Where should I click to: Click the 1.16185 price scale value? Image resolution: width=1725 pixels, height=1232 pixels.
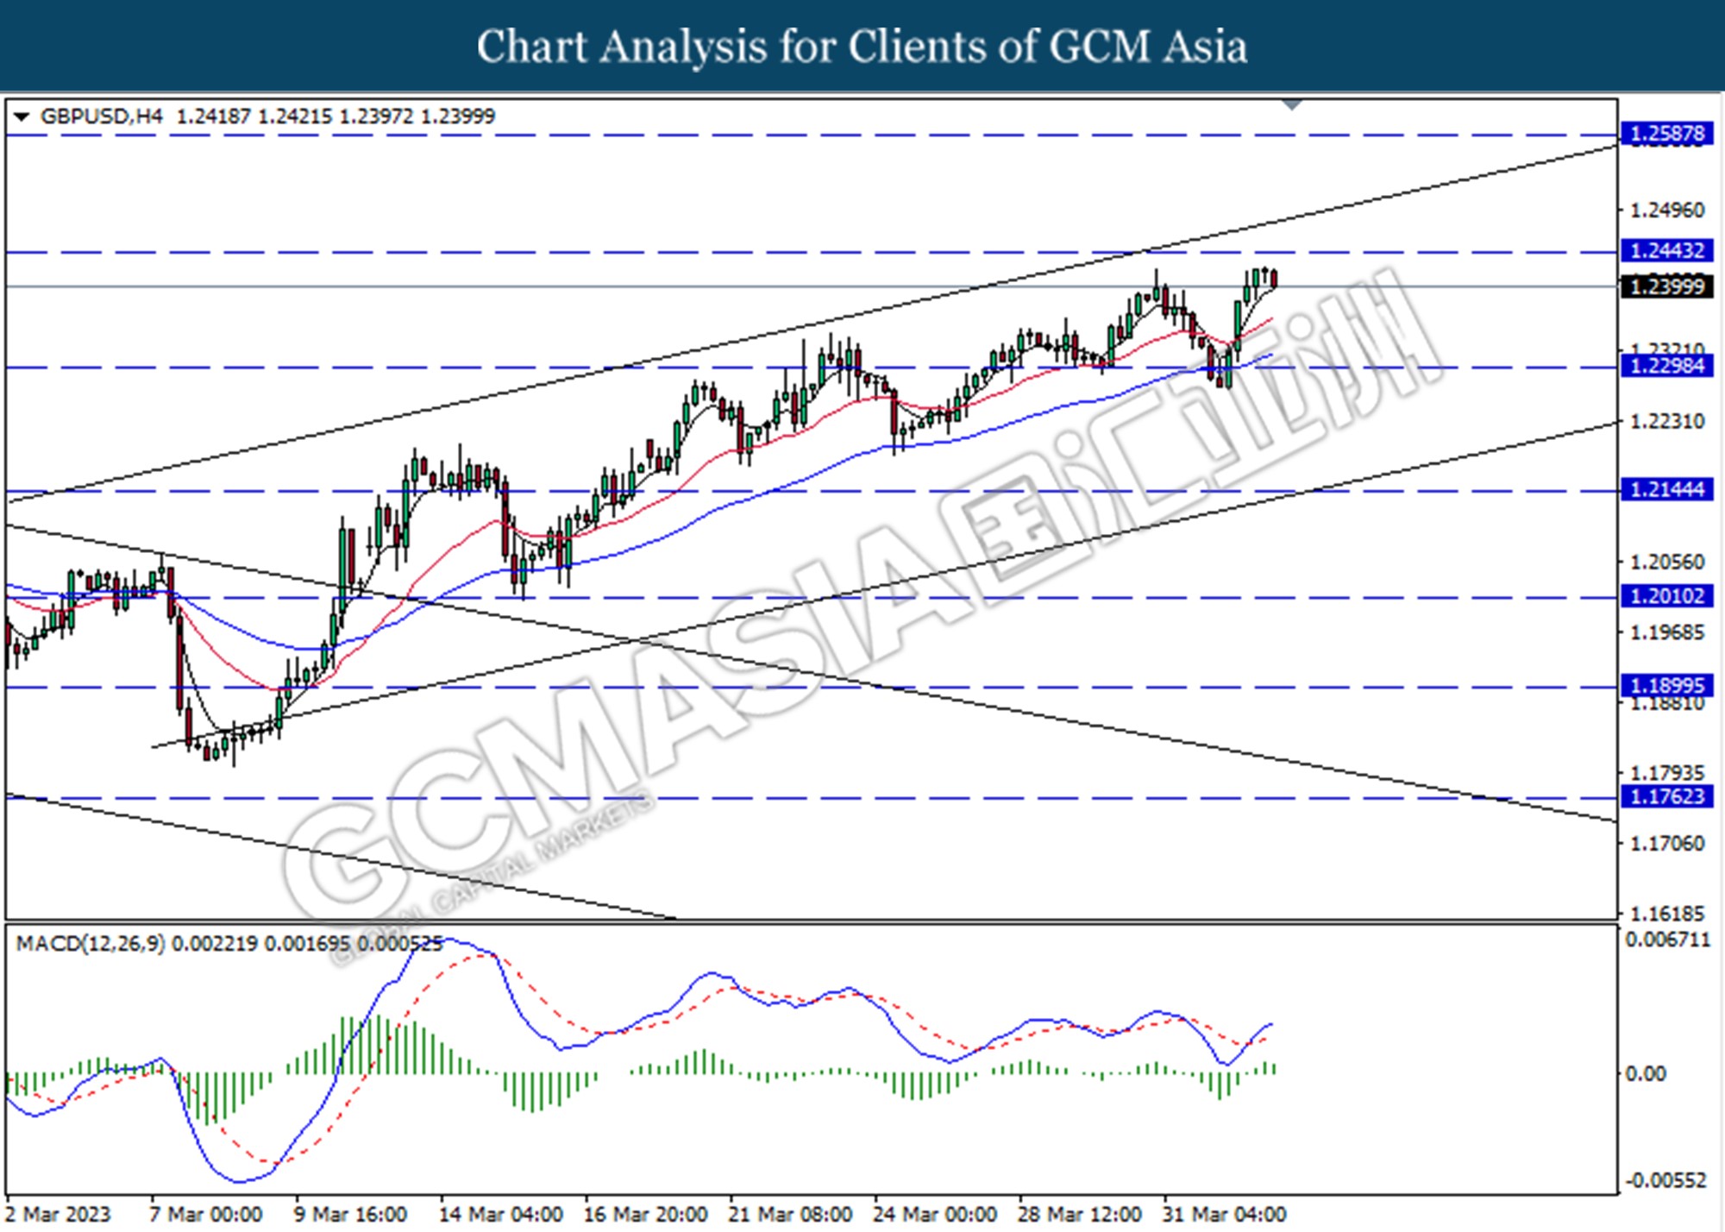click(x=1666, y=914)
